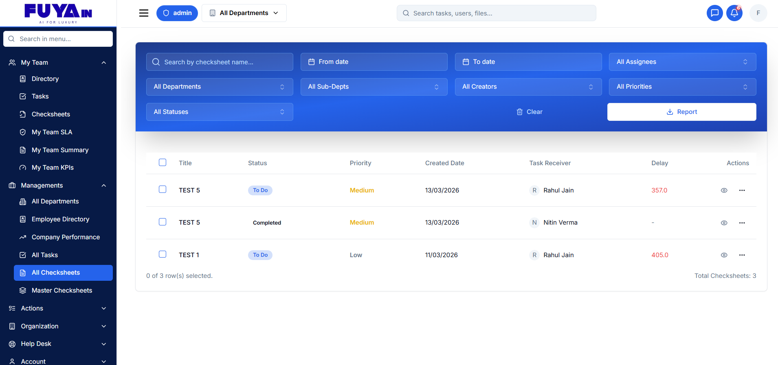778x365 pixels.
Task: Open more actions for Nitin Verma row
Action: pyautogui.click(x=742, y=223)
